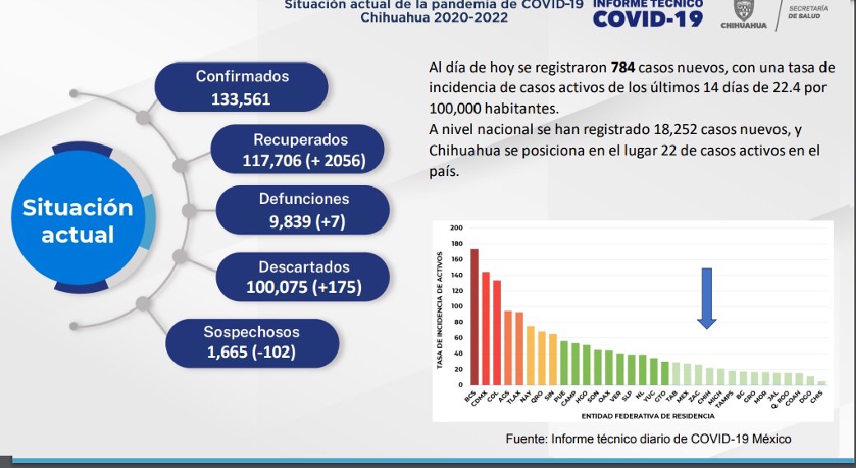Screen dimensions: 856x468
Task: Click the INFORME TÉCNICO COVID-19 logo
Action: tap(648, 13)
